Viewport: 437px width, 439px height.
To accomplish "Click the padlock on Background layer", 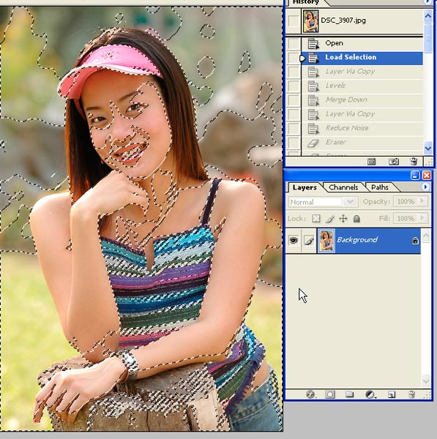I will point(415,240).
